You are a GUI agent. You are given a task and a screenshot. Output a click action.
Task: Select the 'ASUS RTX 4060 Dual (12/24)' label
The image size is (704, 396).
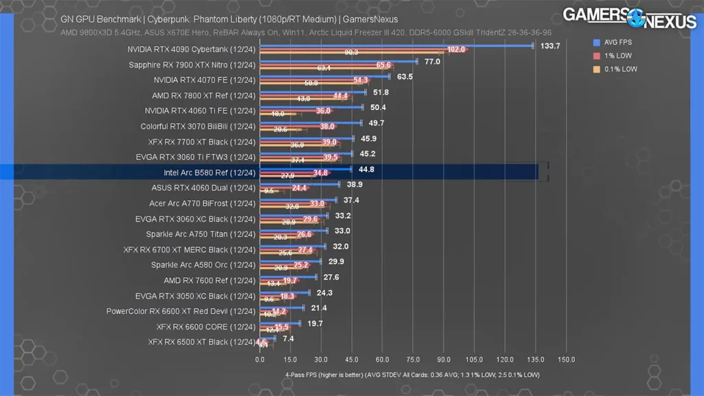(203, 188)
